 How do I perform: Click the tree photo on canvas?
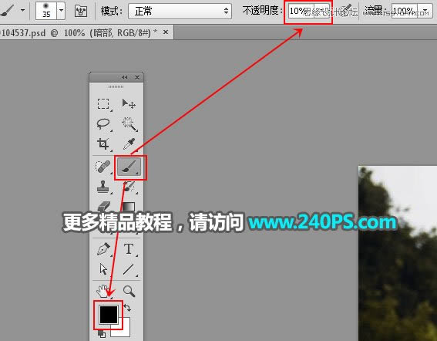(x=398, y=253)
